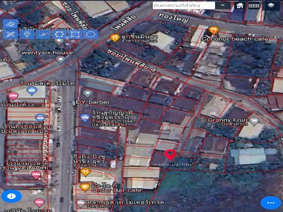Click the home button in top bar
This screenshot has height=212, width=283.
(240, 5)
